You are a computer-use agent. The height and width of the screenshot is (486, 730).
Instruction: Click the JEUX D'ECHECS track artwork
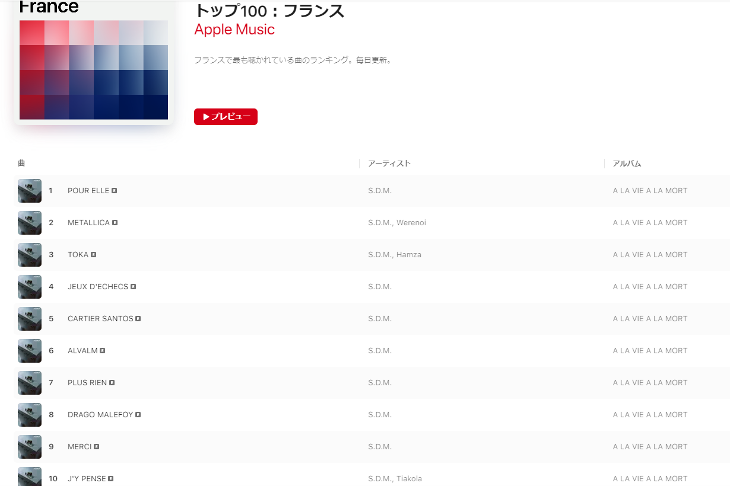pos(30,287)
